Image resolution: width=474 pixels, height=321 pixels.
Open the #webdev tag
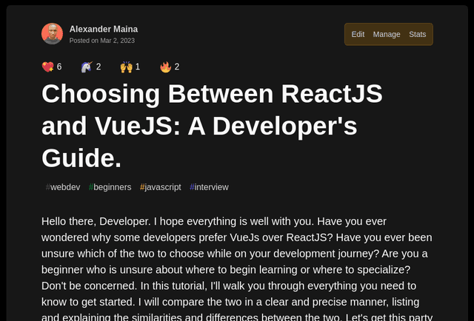[63, 187]
